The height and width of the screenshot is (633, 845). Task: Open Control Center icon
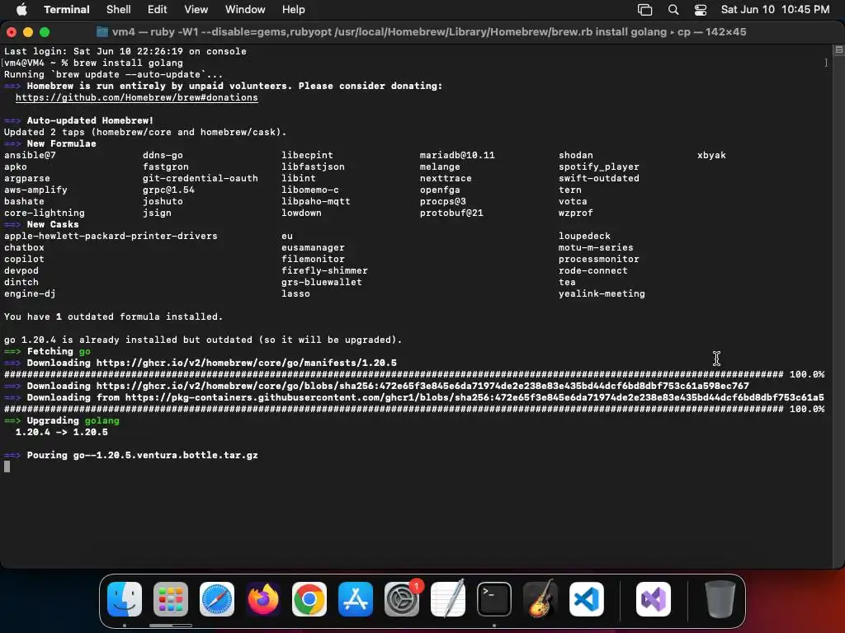pyautogui.click(x=700, y=10)
